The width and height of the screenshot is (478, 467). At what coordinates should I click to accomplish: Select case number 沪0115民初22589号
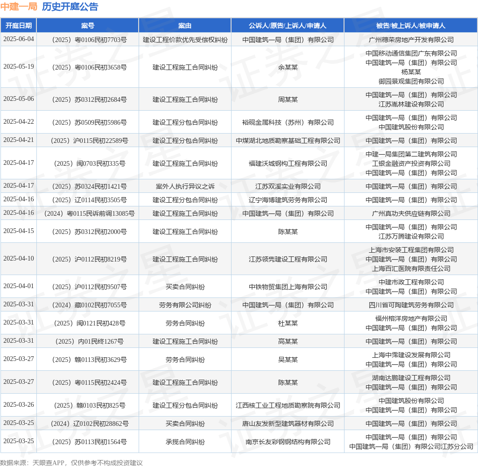[x=89, y=141]
